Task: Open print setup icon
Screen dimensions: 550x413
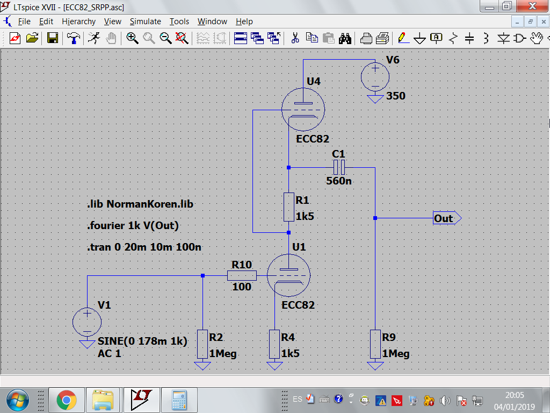Action: [x=382, y=38]
